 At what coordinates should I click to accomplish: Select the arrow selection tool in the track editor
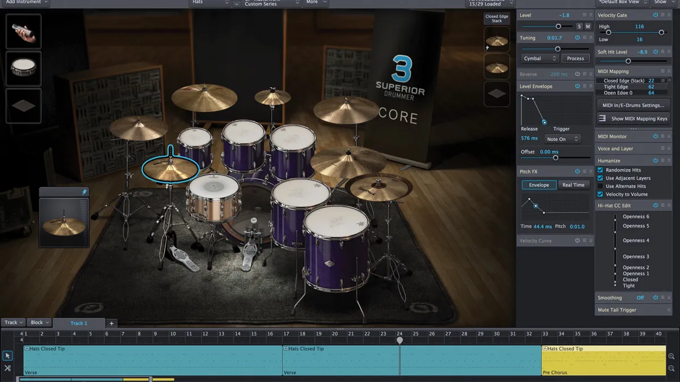tap(7, 355)
